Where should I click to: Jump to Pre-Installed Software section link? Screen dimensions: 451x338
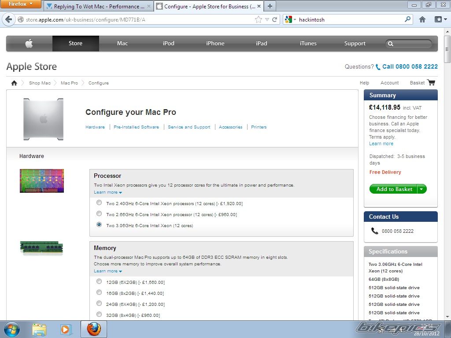[x=136, y=127]
